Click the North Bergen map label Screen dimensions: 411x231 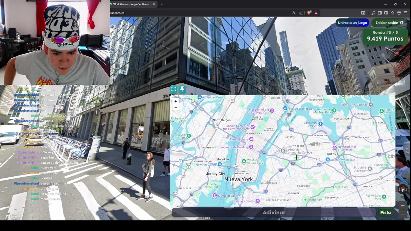tap(222, 120)
